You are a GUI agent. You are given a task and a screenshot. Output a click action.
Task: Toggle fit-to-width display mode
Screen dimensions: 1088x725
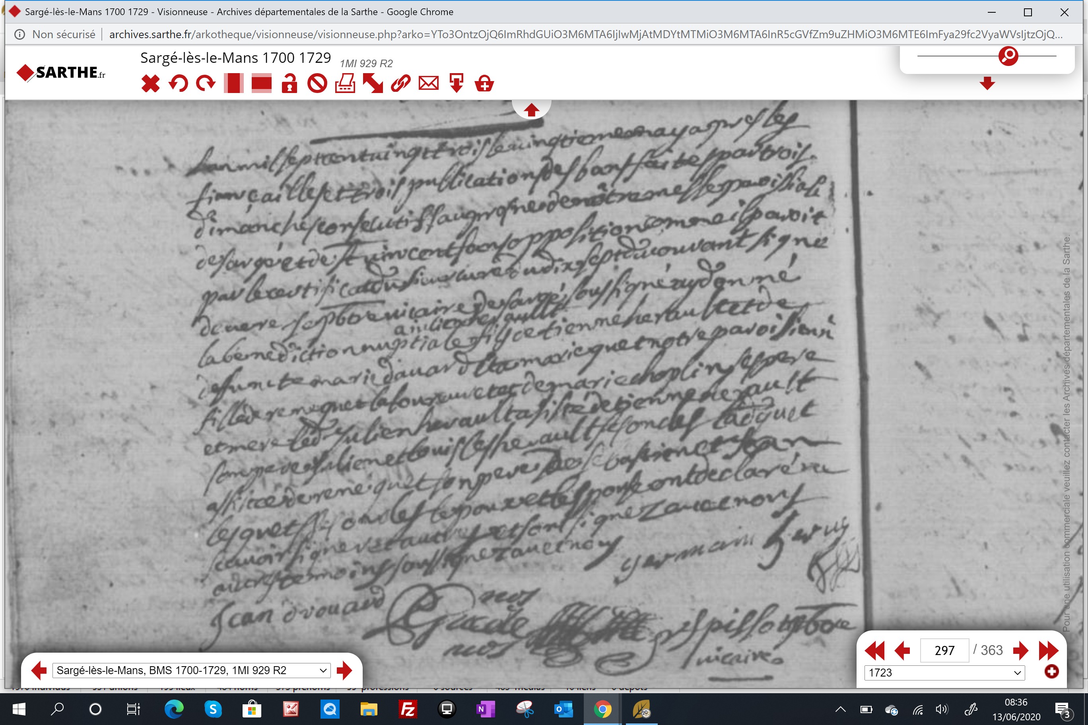click(261, 84)
